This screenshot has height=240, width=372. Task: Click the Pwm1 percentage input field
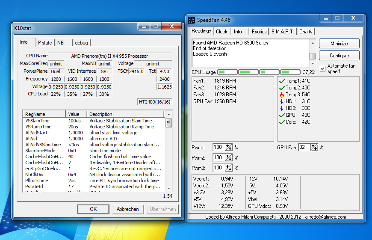click(219, 148)
